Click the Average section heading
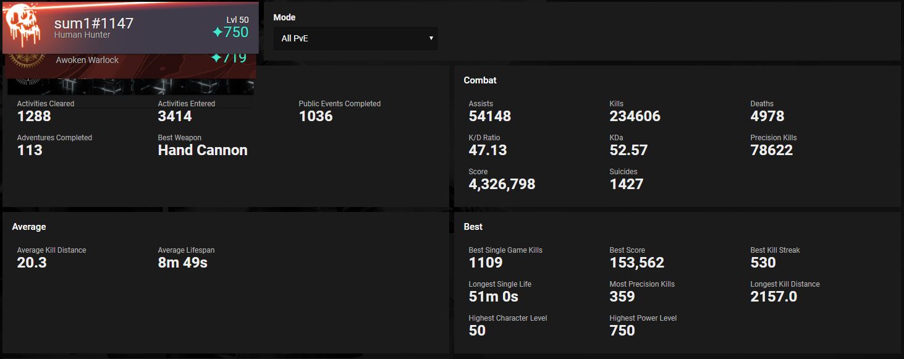The height and width of the screenshot is (359, 904). [x=29, y=227]
